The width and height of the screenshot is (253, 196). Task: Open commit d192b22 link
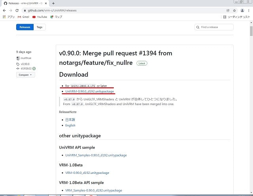26,68
